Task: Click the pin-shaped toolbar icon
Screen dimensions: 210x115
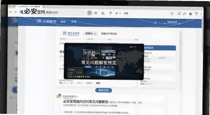Action: pyautogui.click(x=111, y=13)
